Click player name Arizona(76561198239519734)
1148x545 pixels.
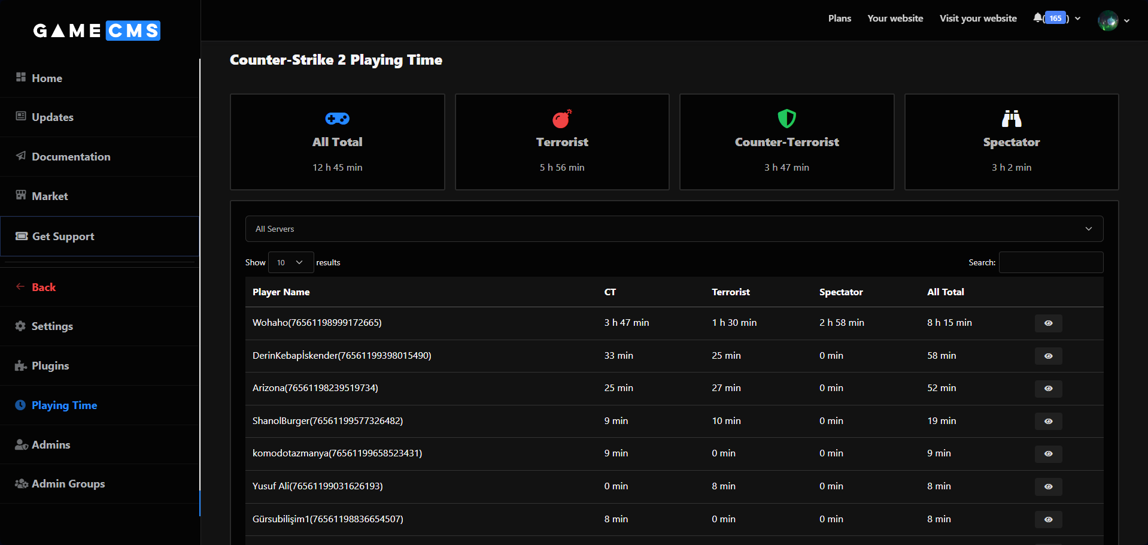tap(315, 387)
